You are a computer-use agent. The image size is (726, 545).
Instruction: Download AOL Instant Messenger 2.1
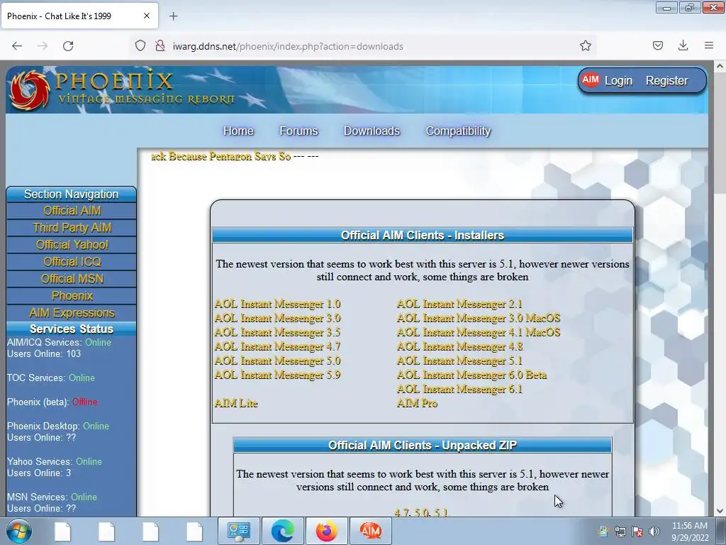point(459,304)
